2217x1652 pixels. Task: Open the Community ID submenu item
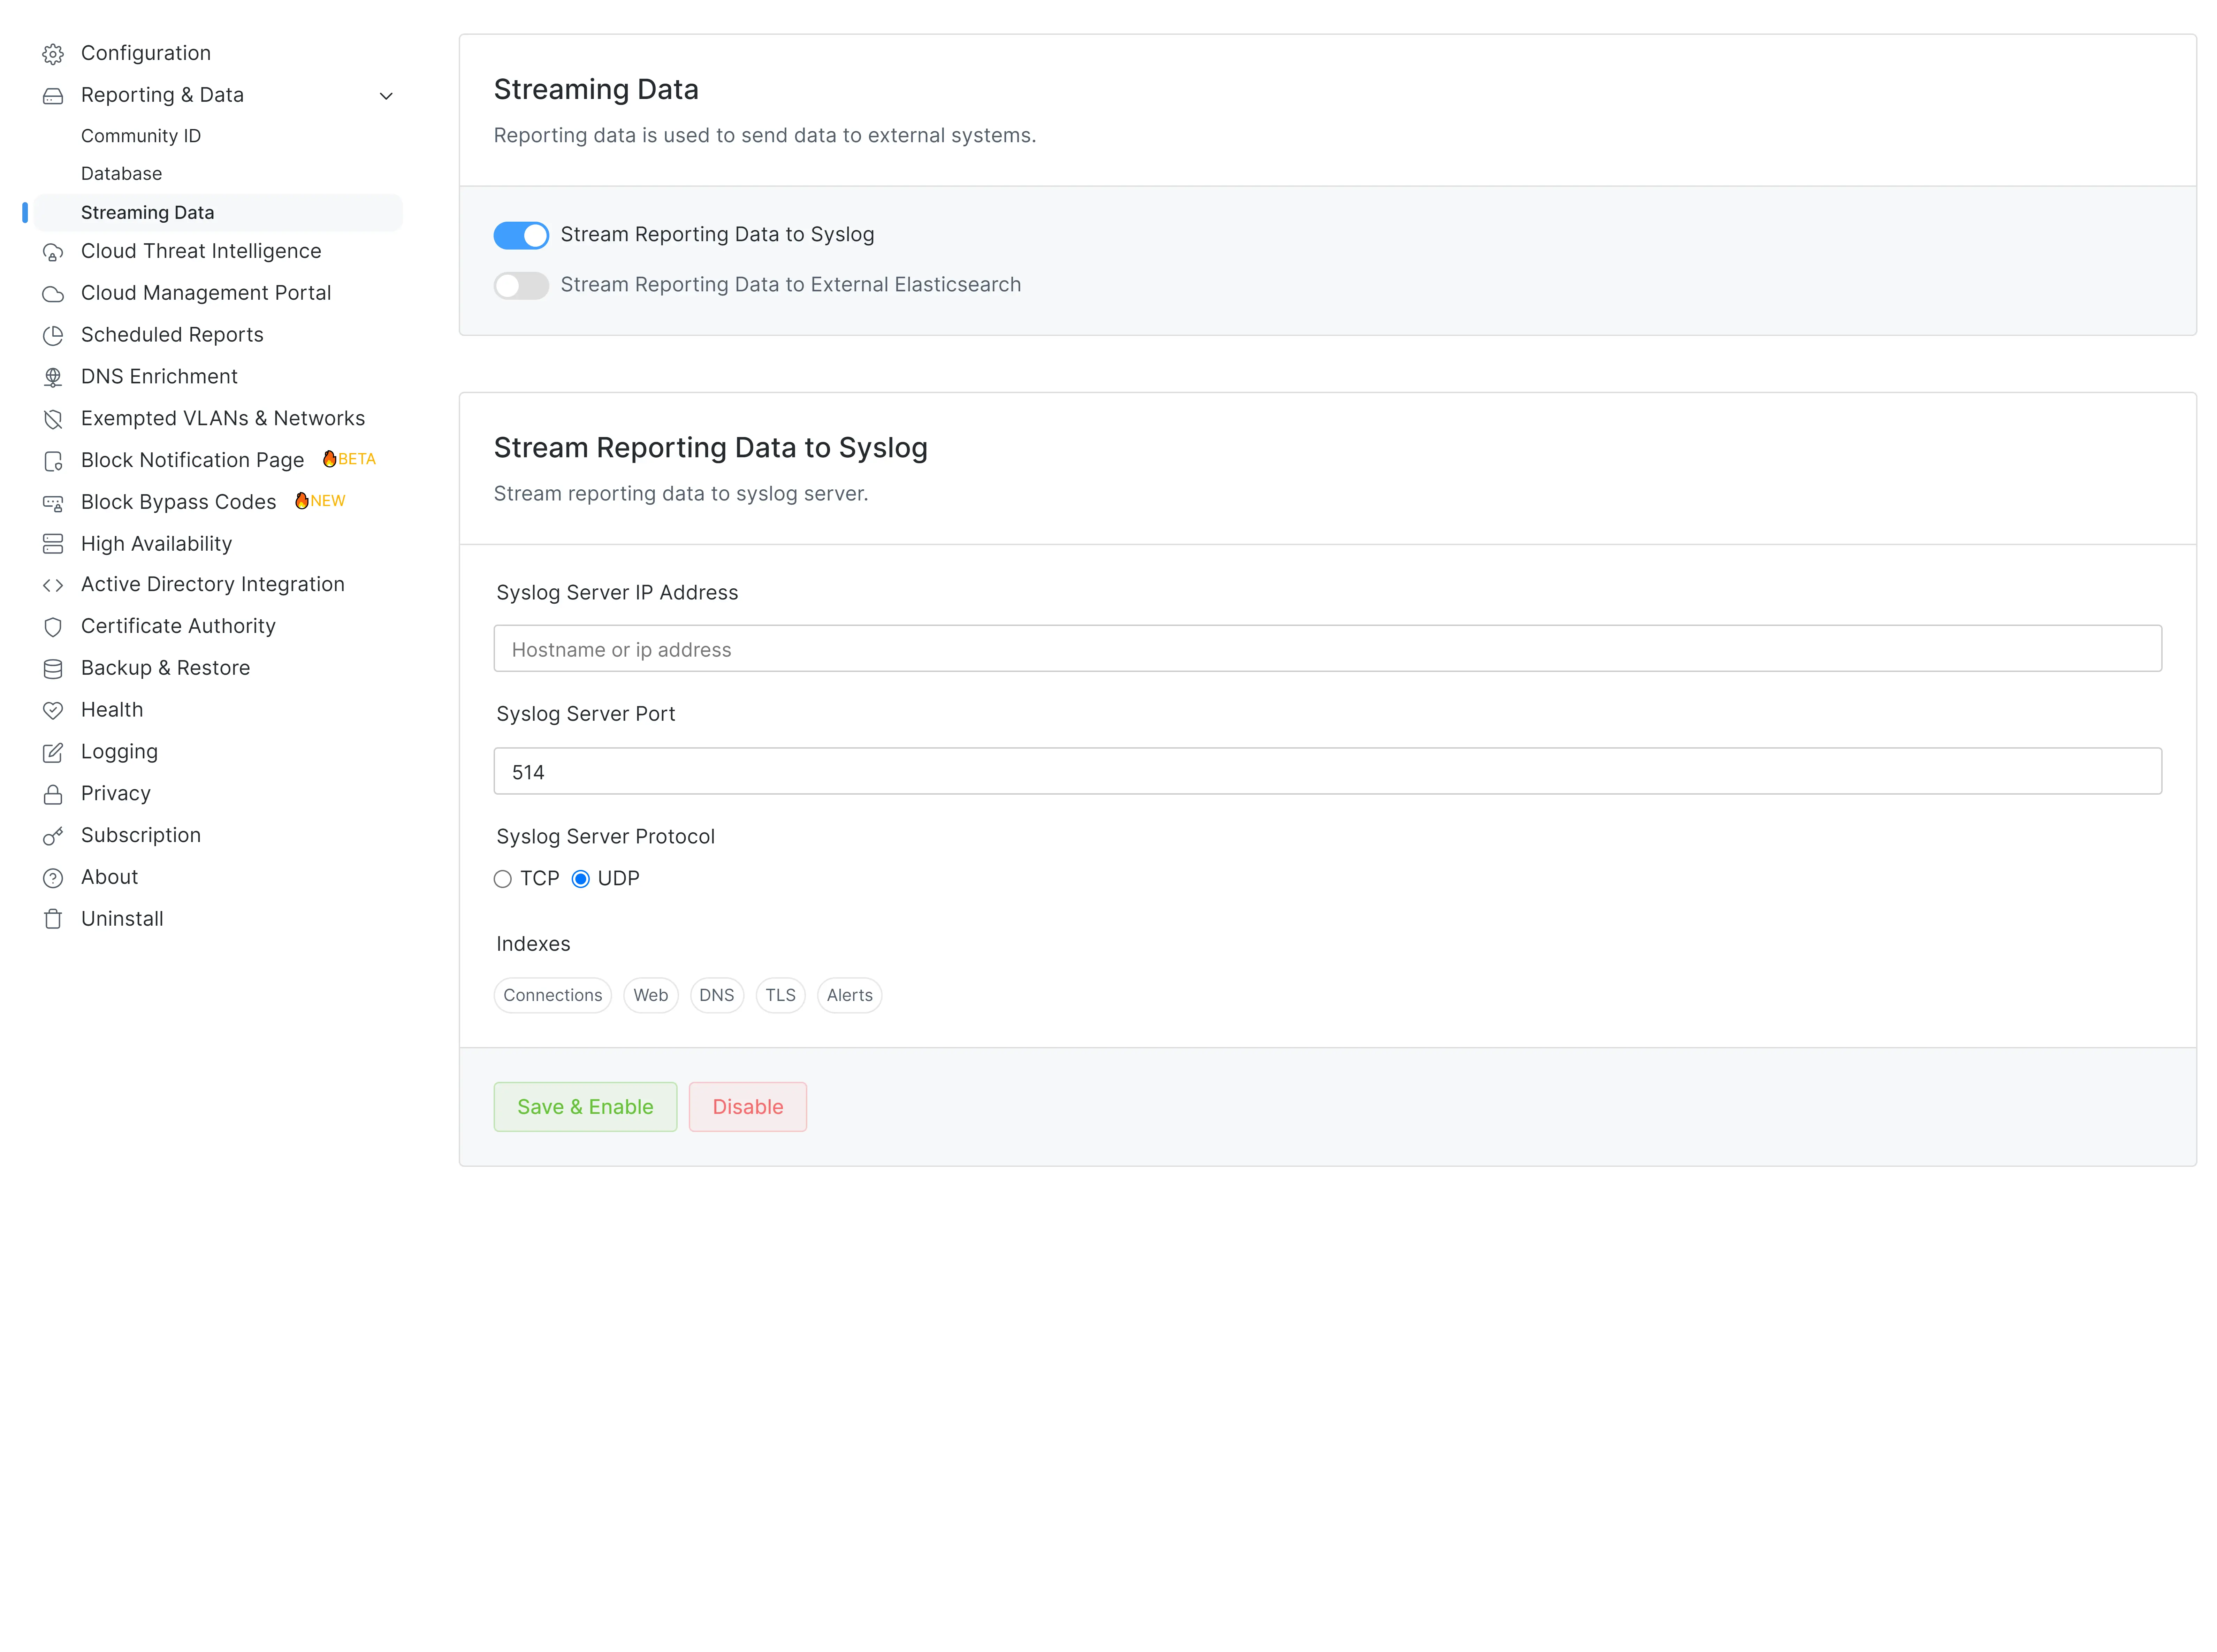pos(141,136)
